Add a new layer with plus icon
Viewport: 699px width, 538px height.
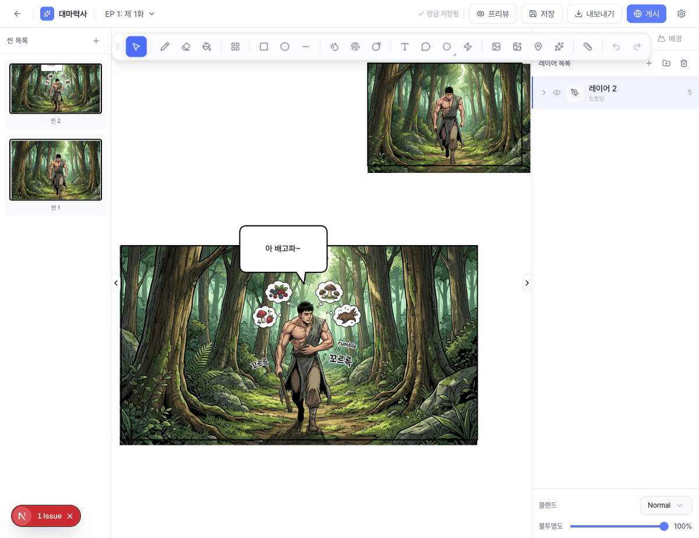[x=649, y=63]
